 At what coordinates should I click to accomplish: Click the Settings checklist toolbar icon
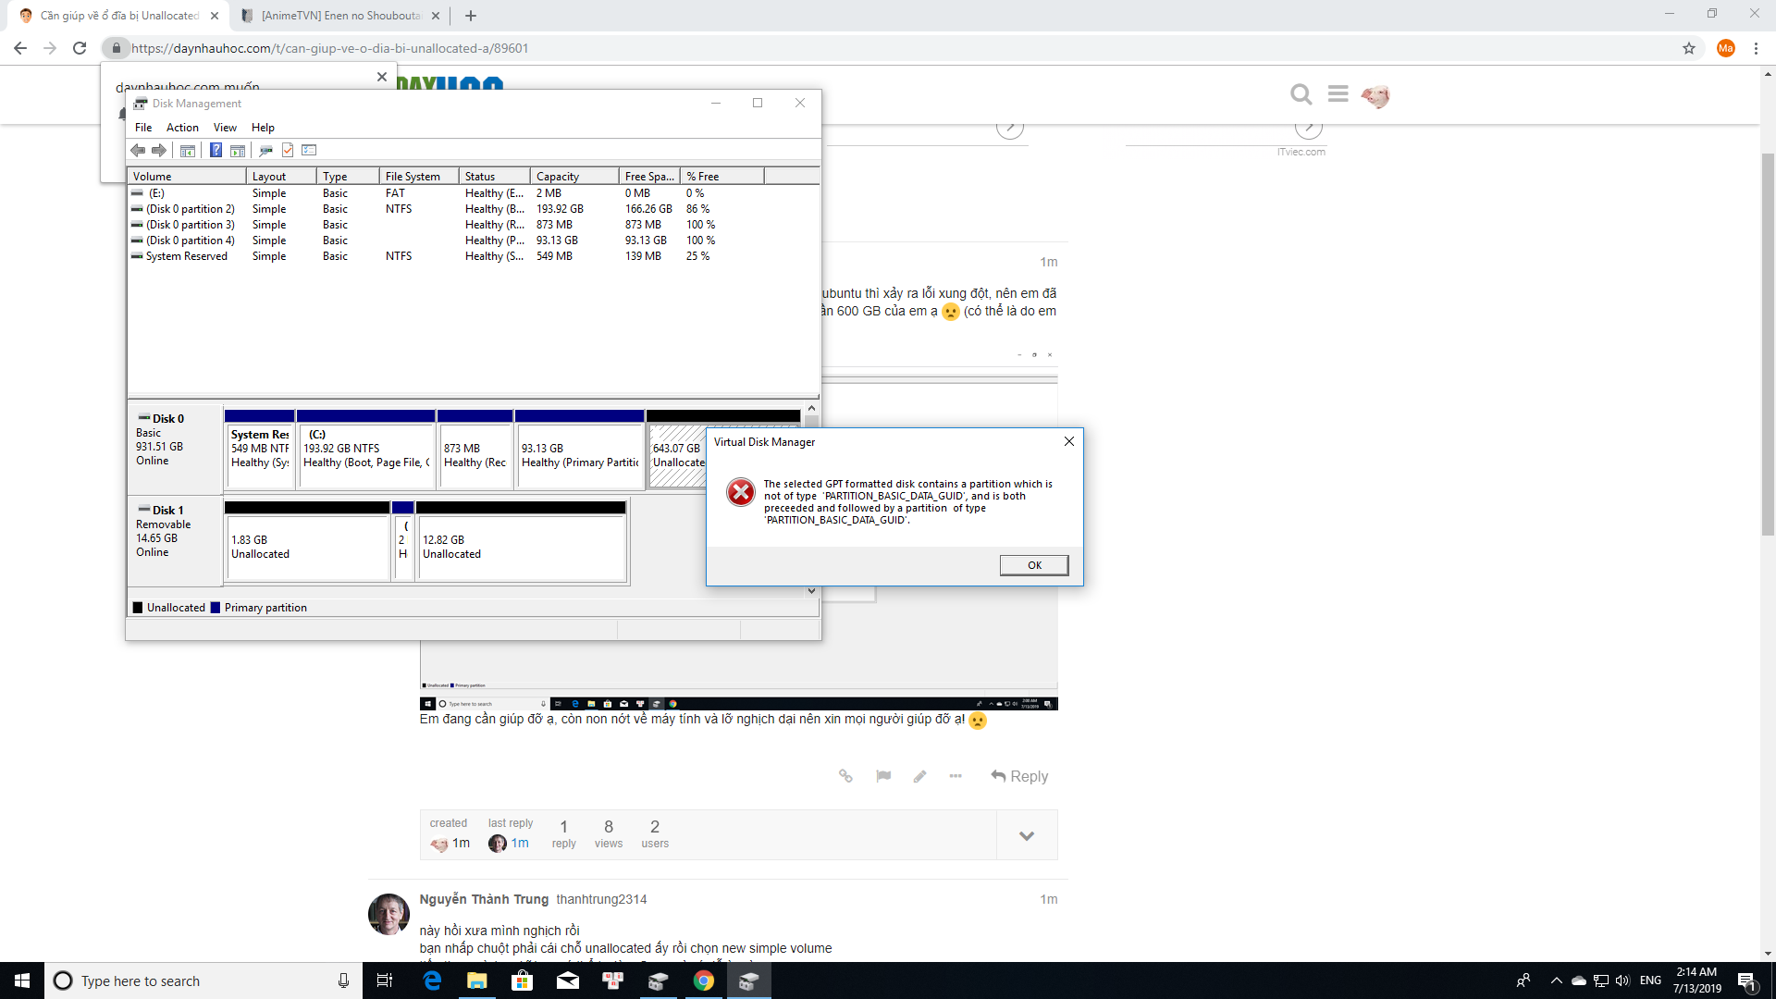pos(309,150)
